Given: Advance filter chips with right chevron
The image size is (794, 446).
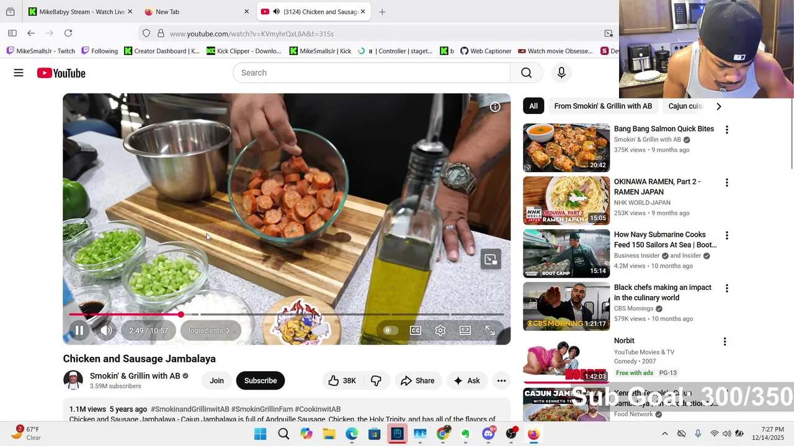Looking at the screenshot, I should [718, 107].
